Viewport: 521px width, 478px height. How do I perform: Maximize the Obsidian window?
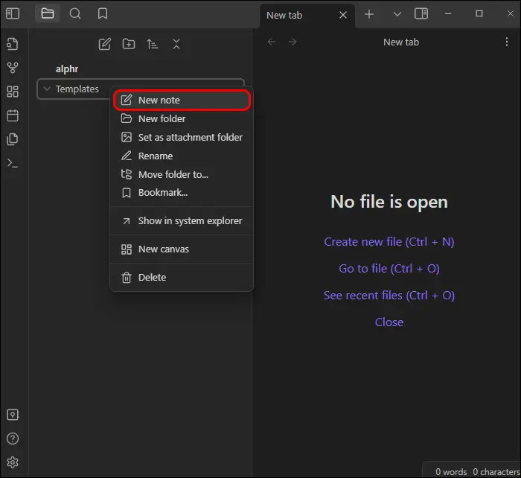pyautogui.click(x=479, y=13)
